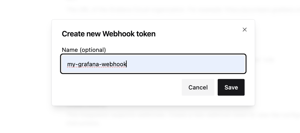Save the new Webhook token
The height and width of the screenshot is (133, 300).
[231, 87]
